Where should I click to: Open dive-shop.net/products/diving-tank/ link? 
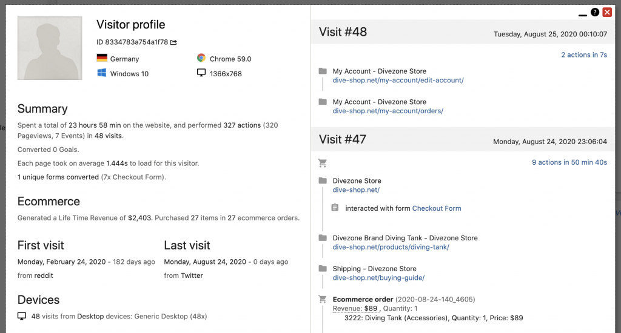[391, 247]
